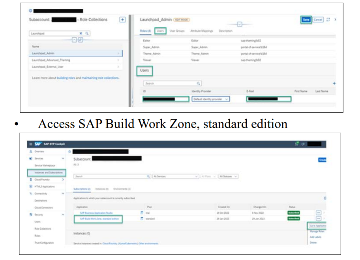Click the Create button in the subaccount page

click(x=322, y=160)
